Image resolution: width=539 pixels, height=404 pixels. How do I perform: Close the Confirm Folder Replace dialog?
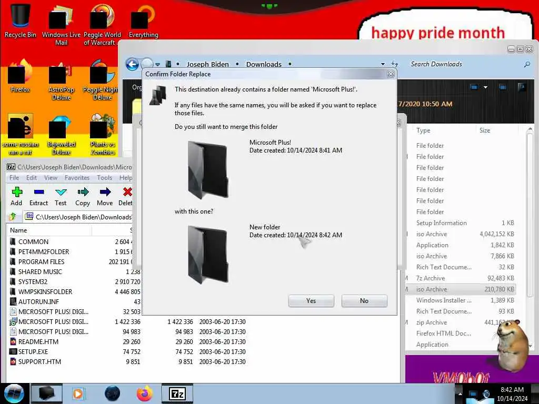point(391,74)
